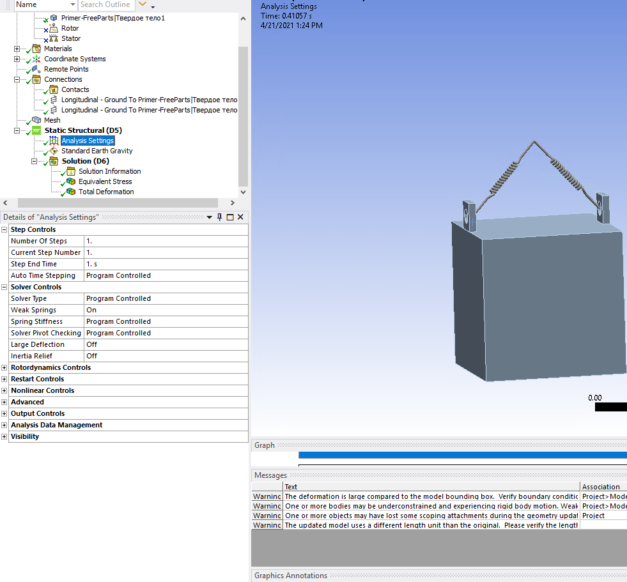
Task: Select the Standard Earth Gravity load icon
Action: click(54, 151)
